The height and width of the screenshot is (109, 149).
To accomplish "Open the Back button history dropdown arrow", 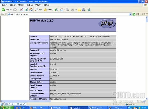I will (x=11, y=10).
